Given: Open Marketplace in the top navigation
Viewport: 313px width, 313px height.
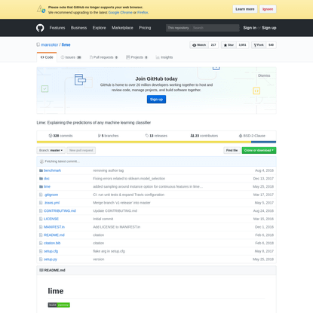Looking at the screenshot, I should pos(122,28).
